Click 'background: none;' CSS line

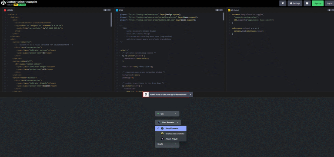tap(131, 75)
